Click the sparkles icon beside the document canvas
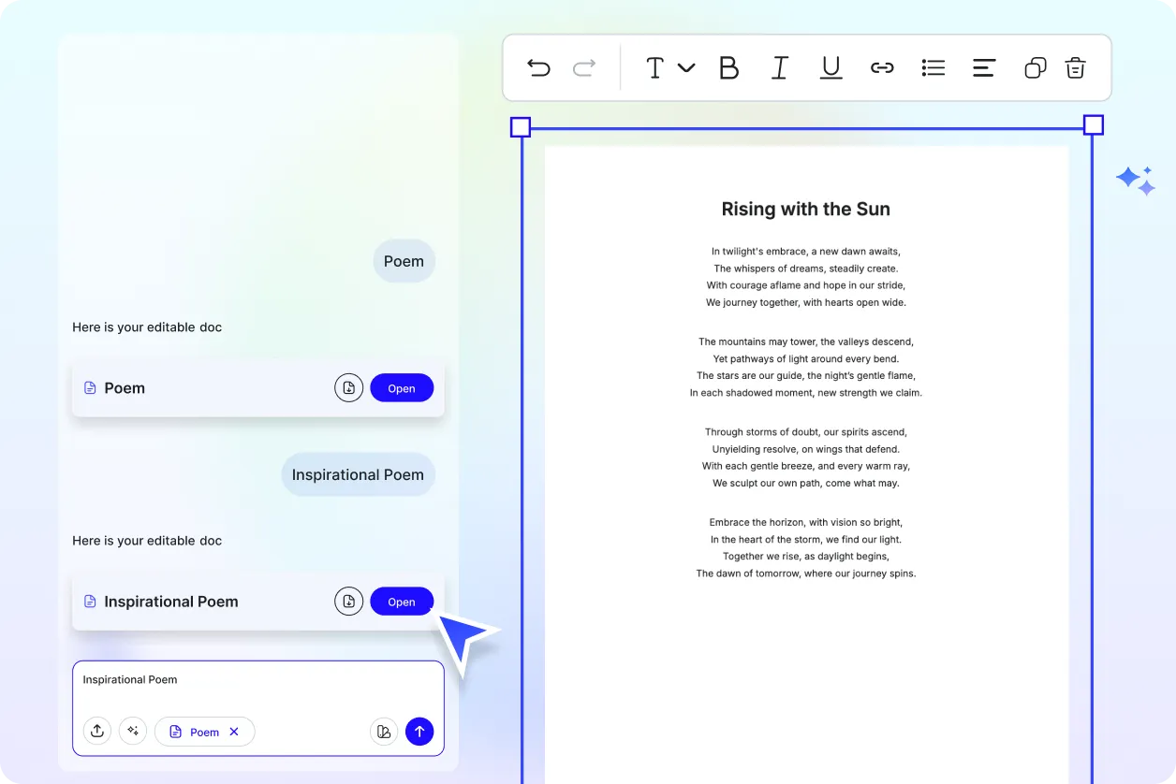1176x784 pixels. pyautogui.click(x=1135, y=179)
